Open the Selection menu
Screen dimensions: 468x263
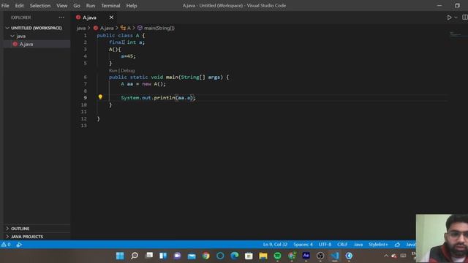(40, 6)
